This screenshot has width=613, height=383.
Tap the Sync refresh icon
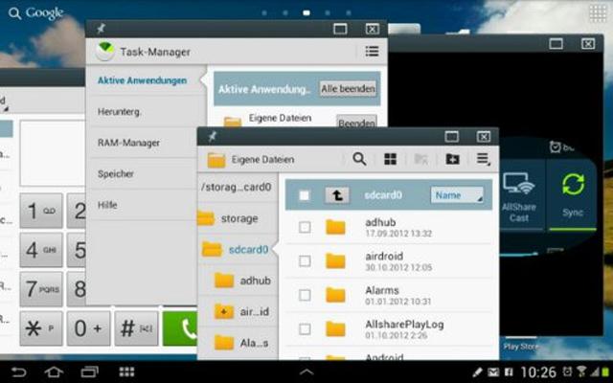pos(574,185)
